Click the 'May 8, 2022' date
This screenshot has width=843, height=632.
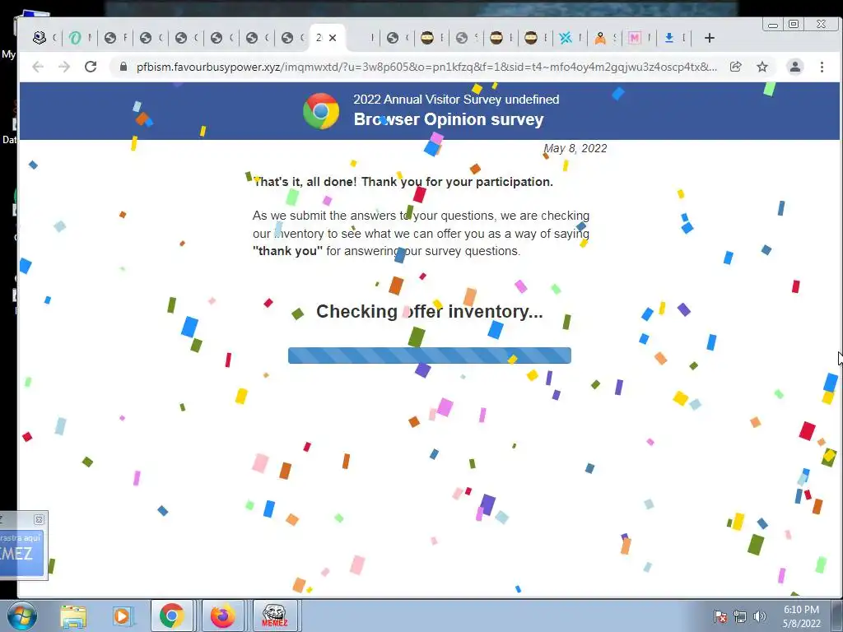tap(575, 148)
